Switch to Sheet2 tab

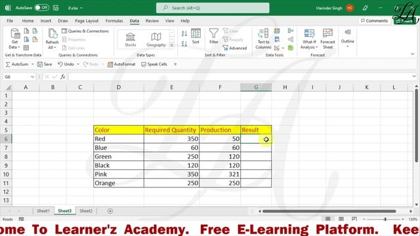86,211
